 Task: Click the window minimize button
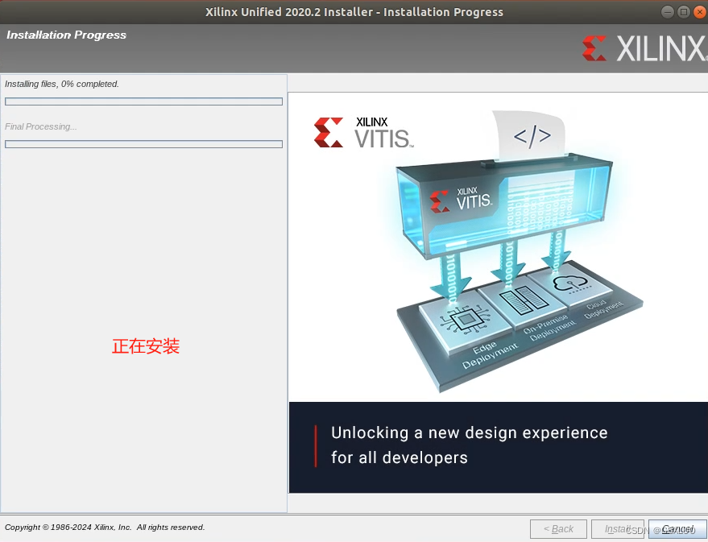click(668, 11)
